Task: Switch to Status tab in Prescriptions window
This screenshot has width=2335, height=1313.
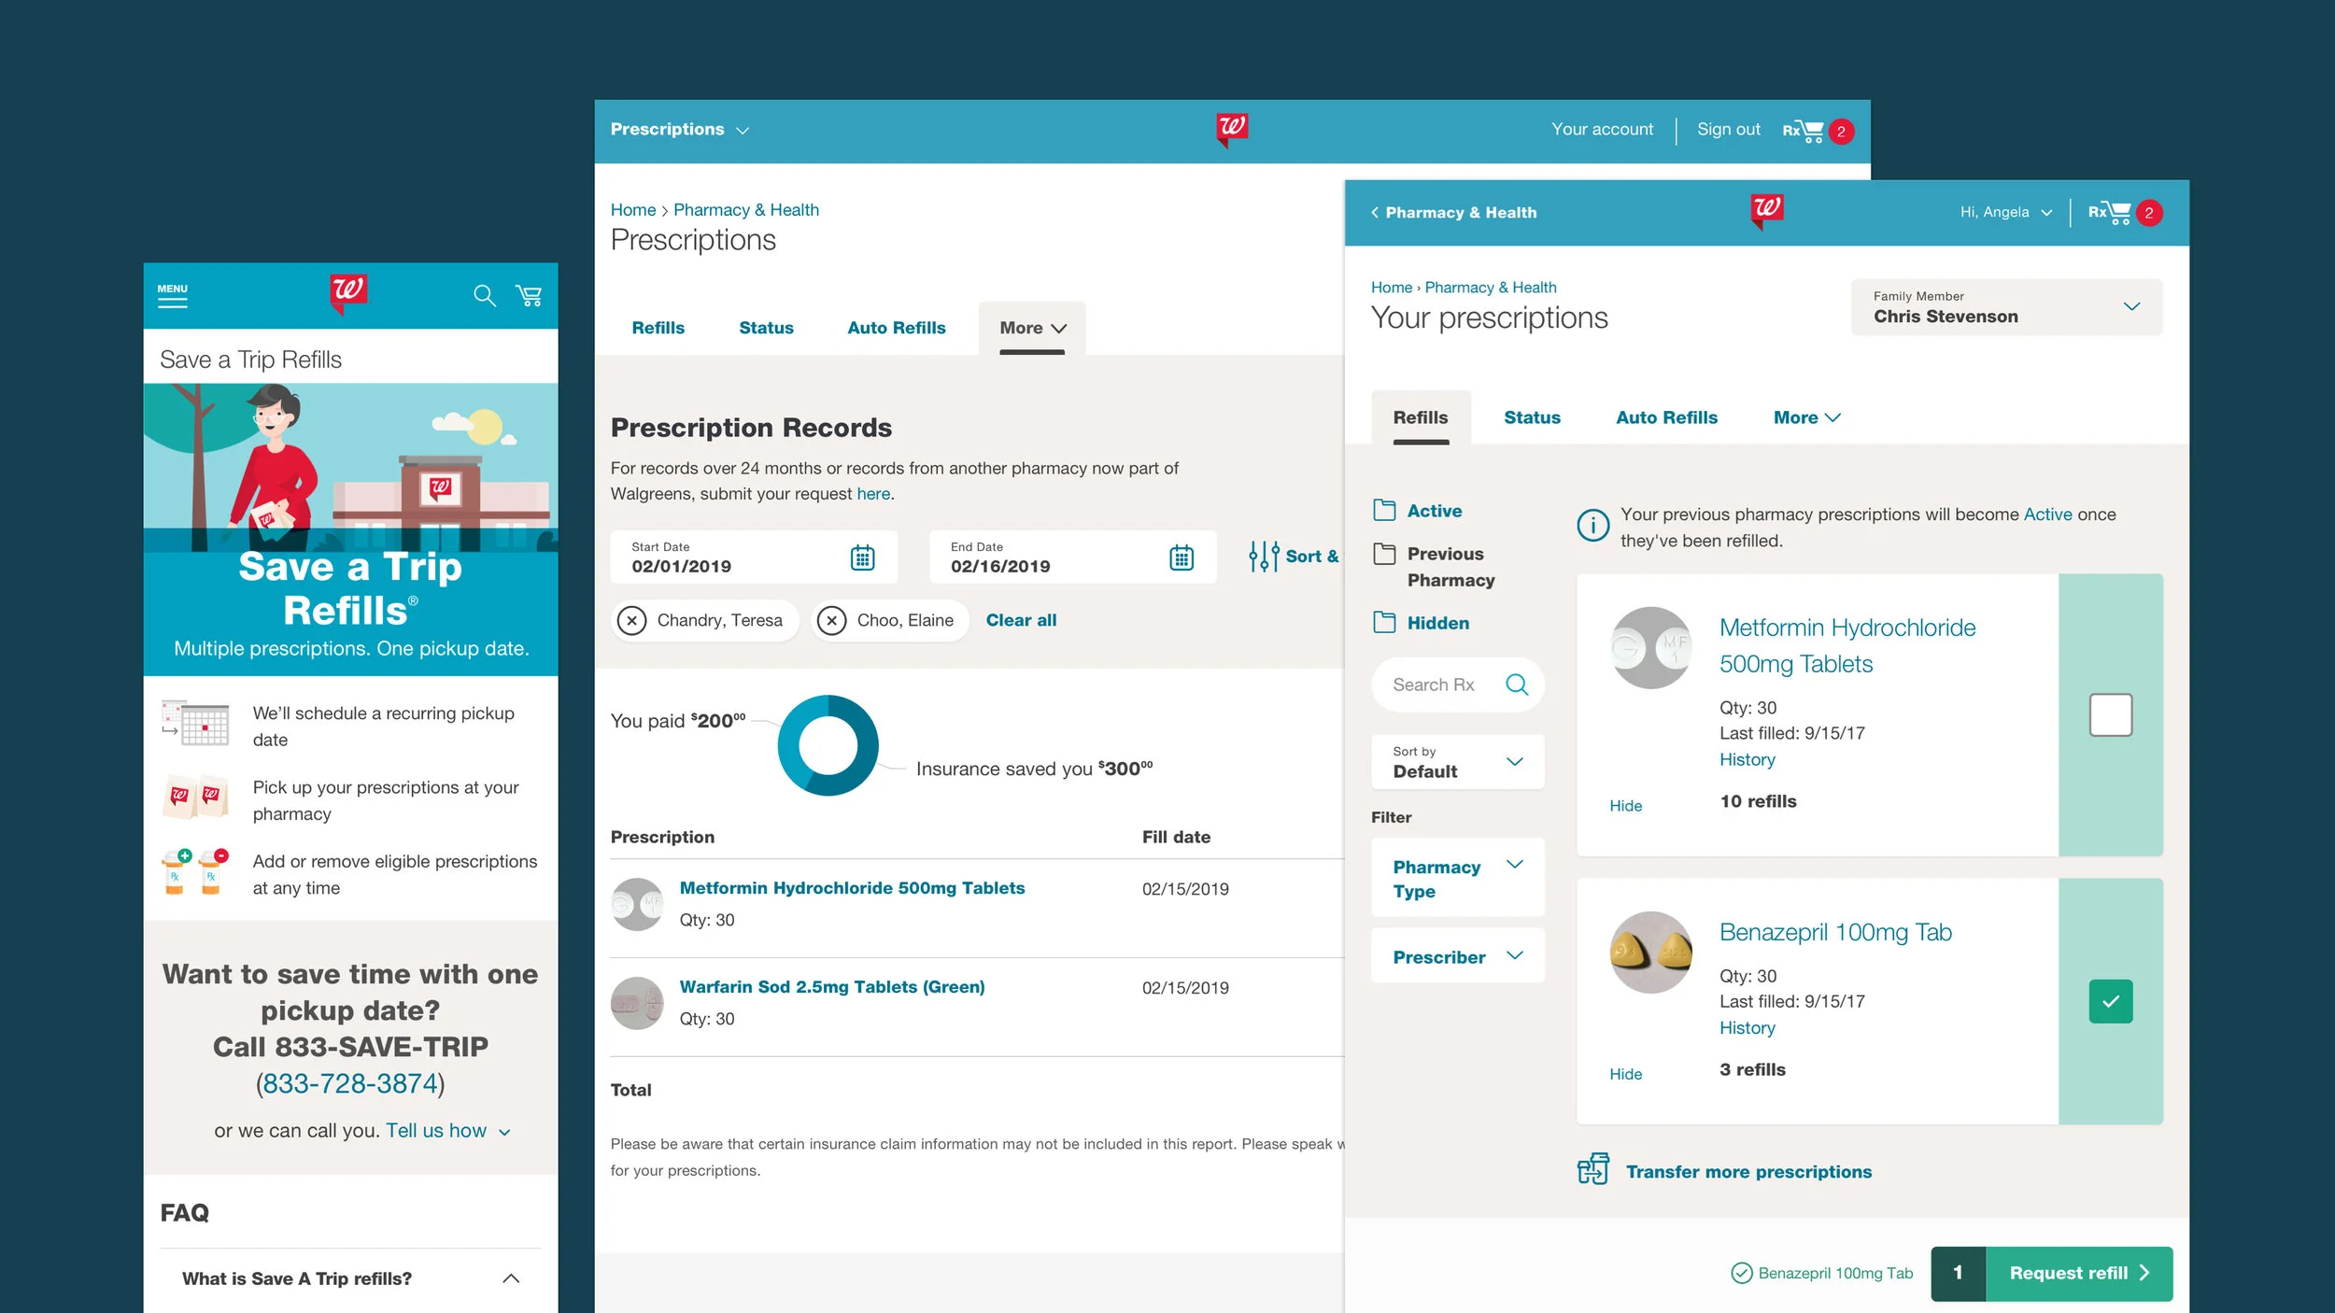Action: coord(766,328)
